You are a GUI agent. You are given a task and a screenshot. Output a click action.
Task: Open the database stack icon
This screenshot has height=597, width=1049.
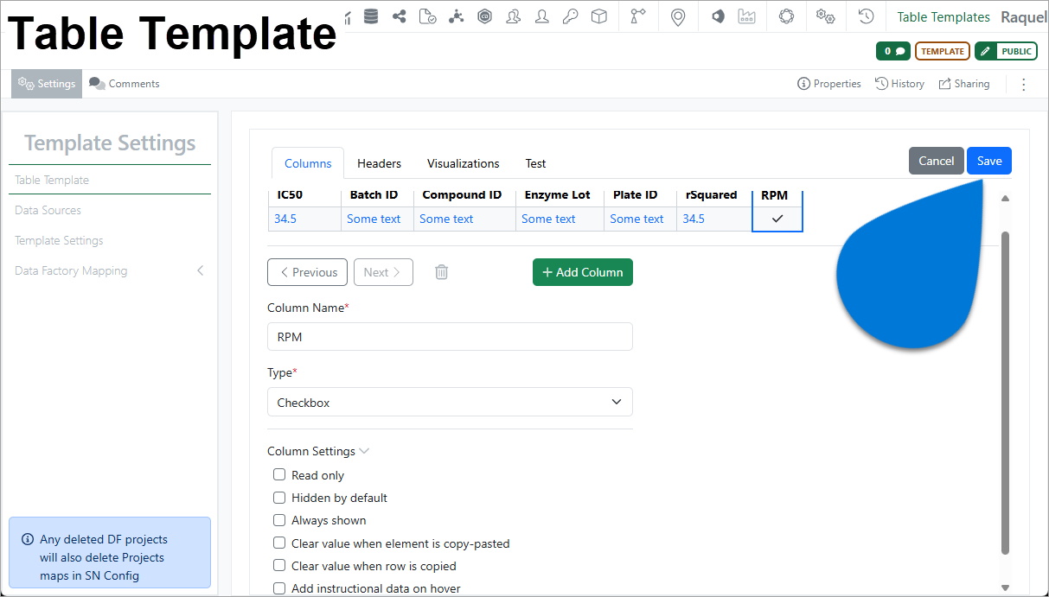371,16
